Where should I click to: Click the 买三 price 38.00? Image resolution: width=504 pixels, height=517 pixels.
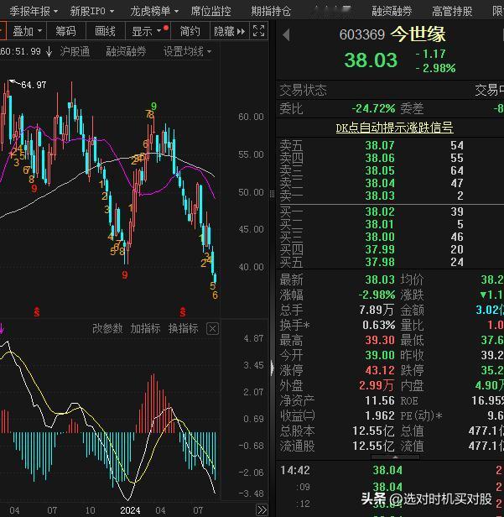point(380,237)
